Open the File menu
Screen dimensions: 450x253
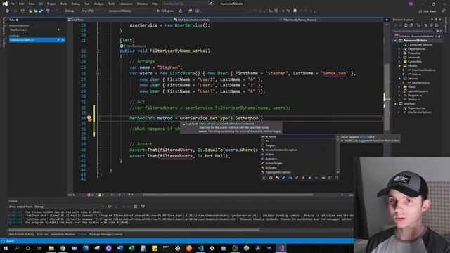(12, 4)
